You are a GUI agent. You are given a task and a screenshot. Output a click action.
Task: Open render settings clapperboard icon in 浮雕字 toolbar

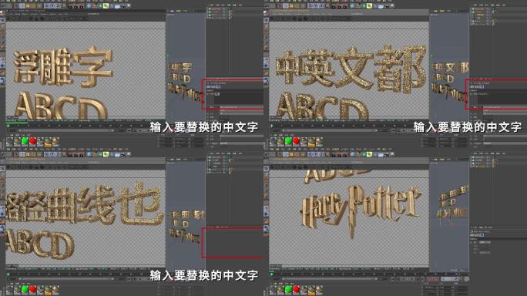[x=82, y=6]
